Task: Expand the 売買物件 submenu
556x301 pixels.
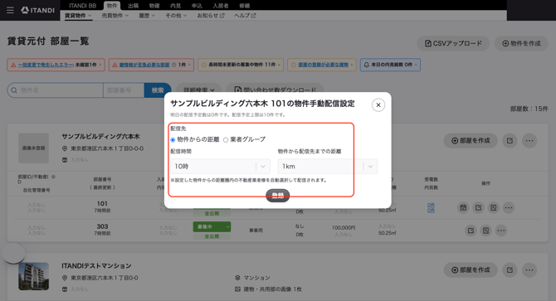Action: tap(115, 16)
